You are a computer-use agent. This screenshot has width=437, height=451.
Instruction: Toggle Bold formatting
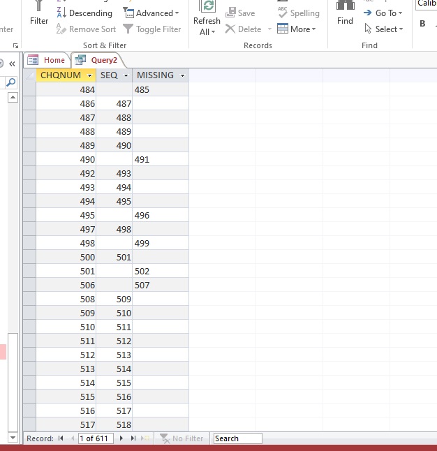point(422,24)
